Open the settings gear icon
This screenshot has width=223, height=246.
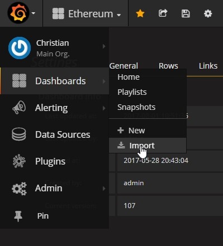pos(208,13)
